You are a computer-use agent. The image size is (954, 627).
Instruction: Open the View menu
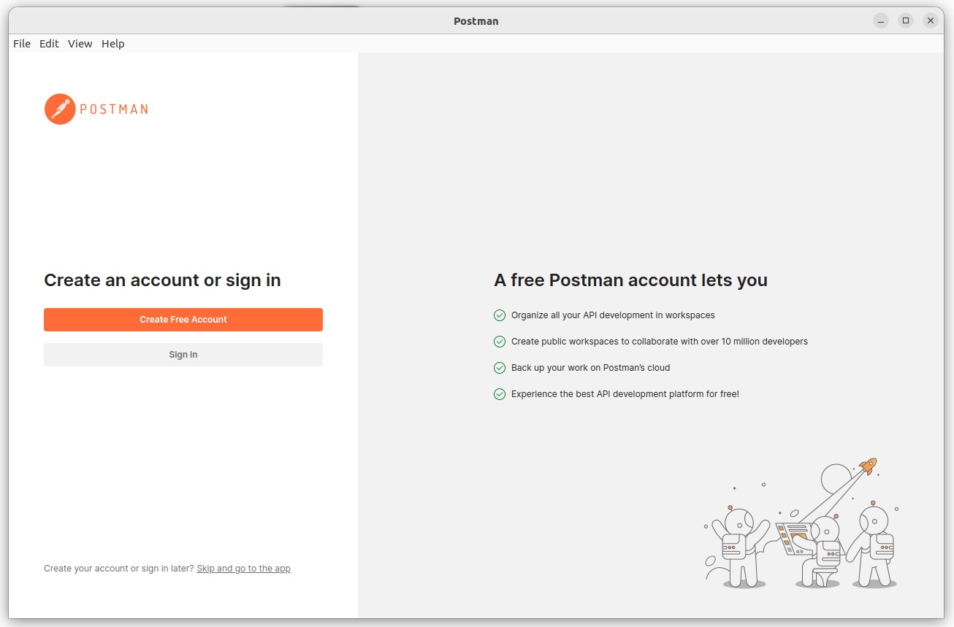(80, 44)
